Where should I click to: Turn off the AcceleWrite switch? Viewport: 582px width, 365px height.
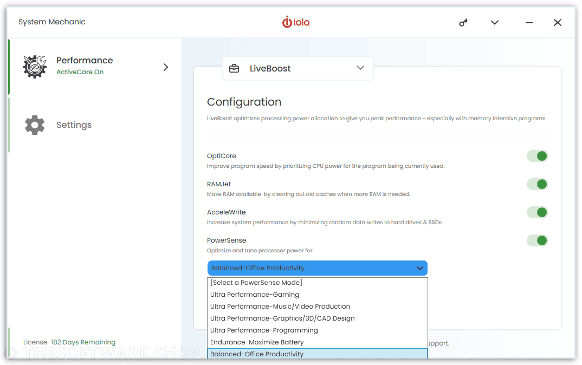(x=538, y=212)
